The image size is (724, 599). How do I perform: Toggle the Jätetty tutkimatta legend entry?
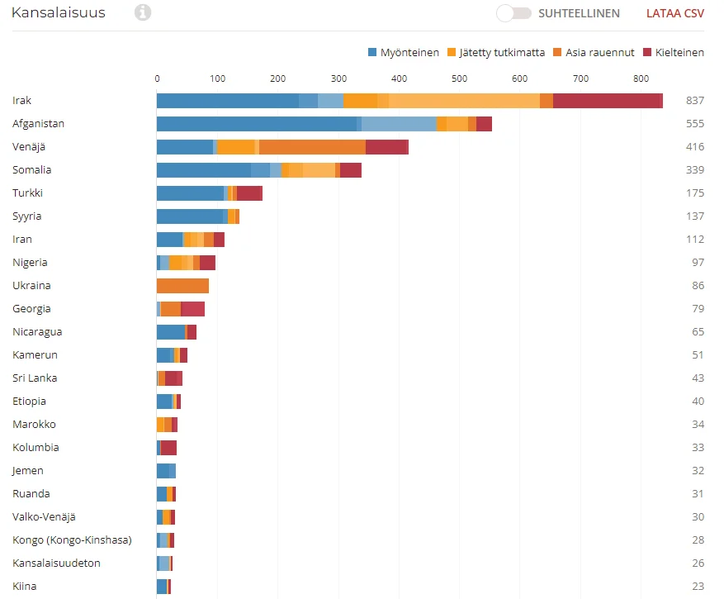[x=495, y=52]
